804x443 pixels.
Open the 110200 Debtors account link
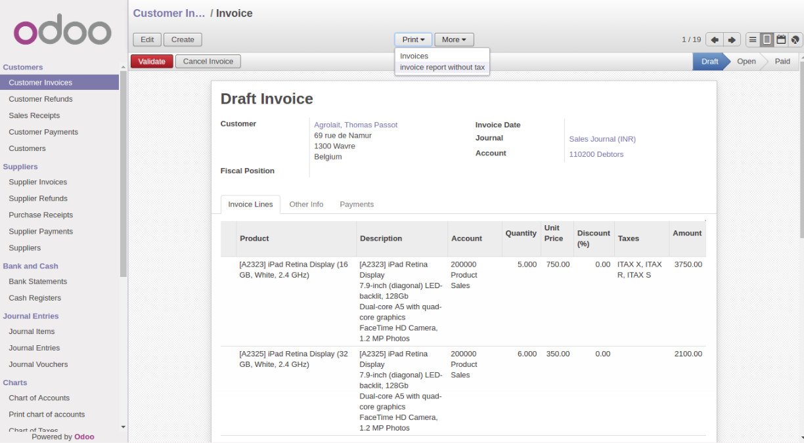click(596, 154)
